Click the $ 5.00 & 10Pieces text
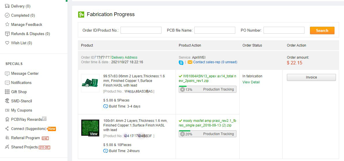This screenshot has height=161, width=344. [117, 145]
